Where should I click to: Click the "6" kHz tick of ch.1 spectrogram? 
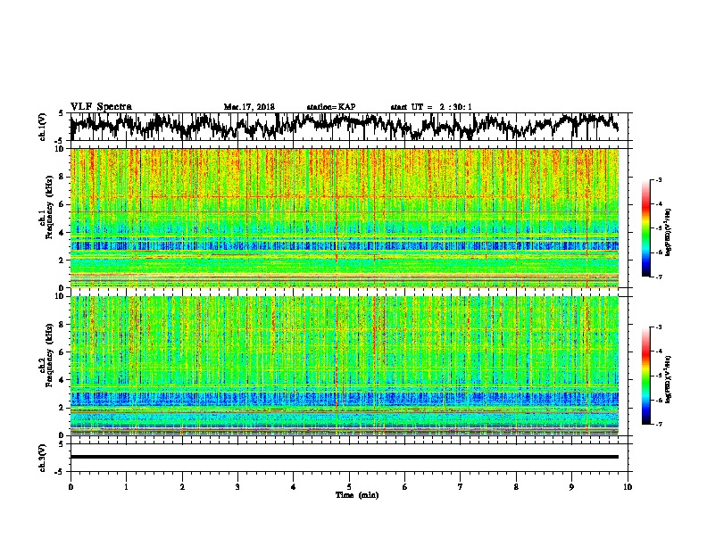(62, 204)
